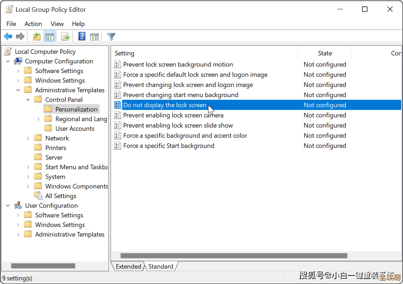403x284 pixels.
Task: Switch to the Standard tab
Action: click(x=161, y=266)
